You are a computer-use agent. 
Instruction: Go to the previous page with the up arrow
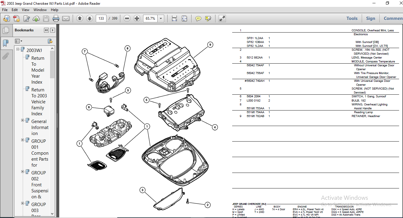click(80, 19)
